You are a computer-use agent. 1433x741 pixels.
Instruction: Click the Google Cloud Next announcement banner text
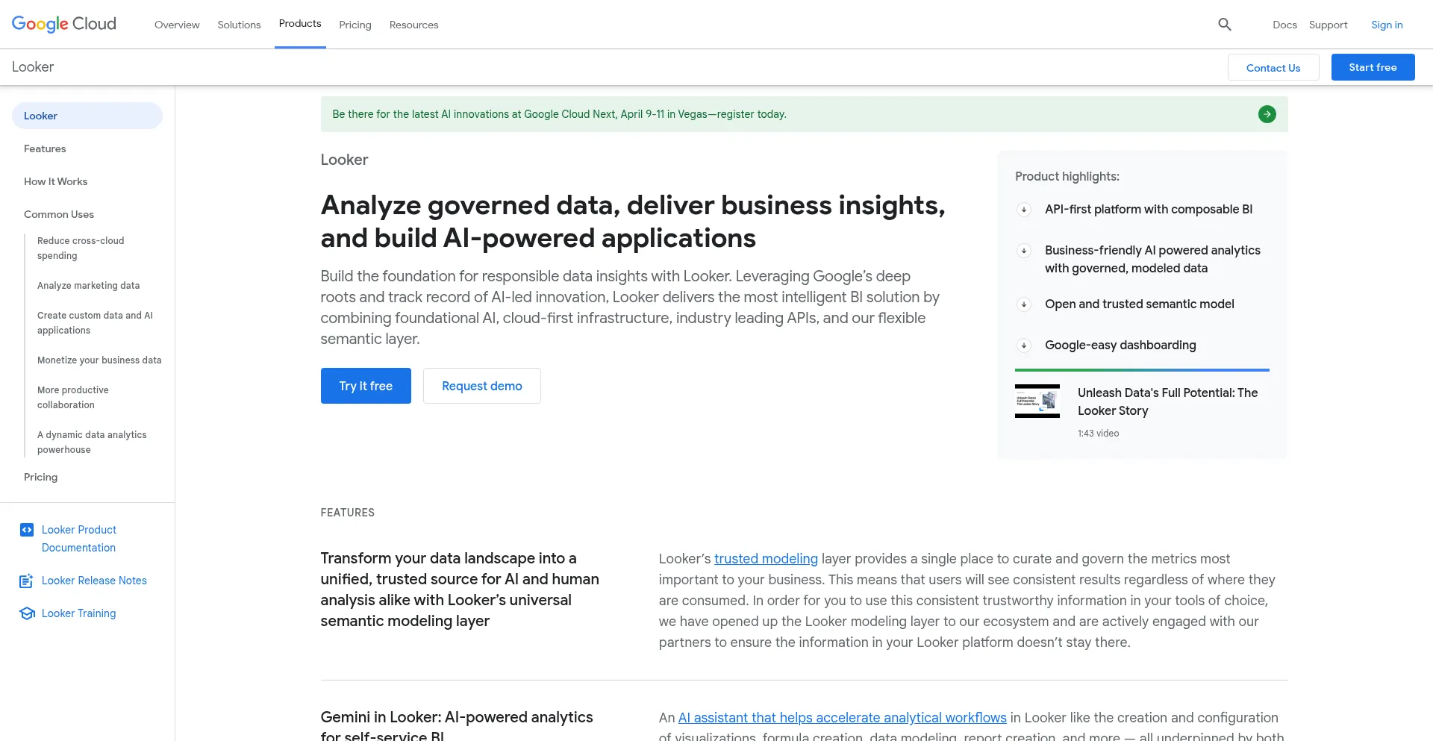coord(559,114)
